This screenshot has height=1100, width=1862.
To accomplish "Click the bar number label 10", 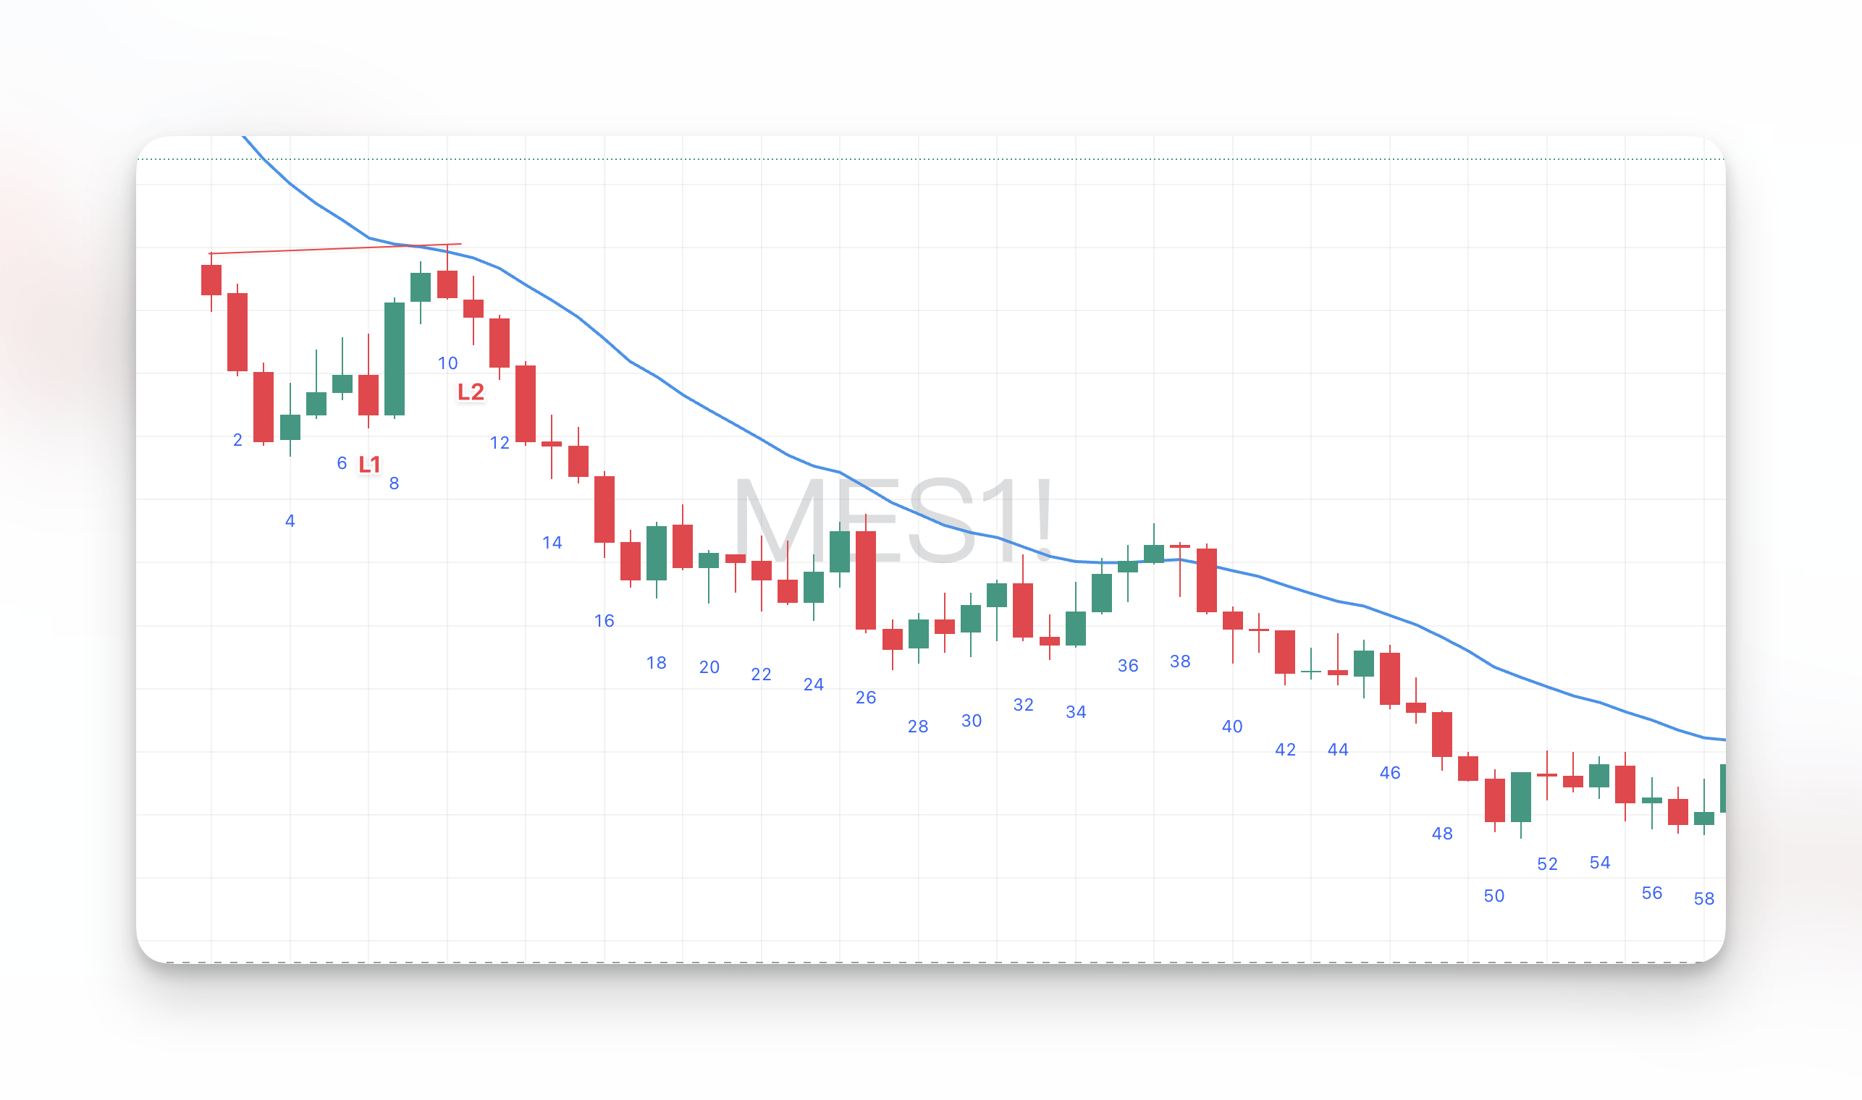I will pyautogui.click(x=447, y=363).
